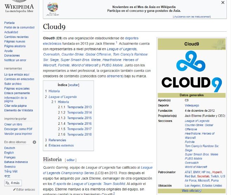Select Notificar un error
This screenshot has width=231, height=195.
15,60
